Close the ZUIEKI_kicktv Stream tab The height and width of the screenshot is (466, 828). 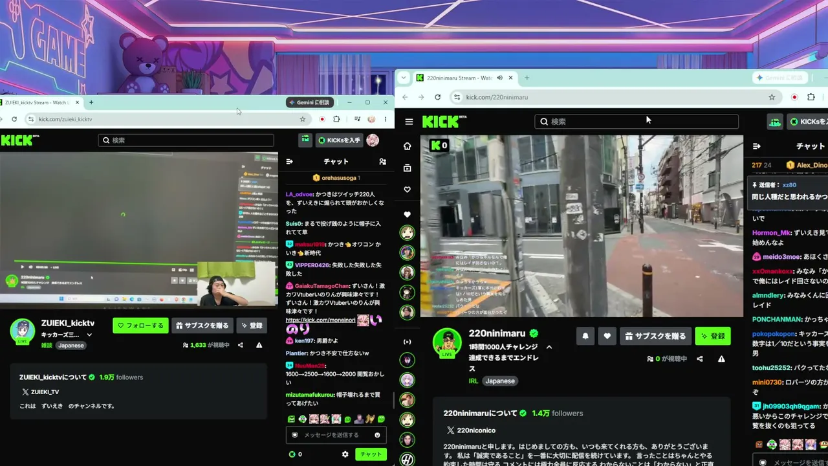coord(78,102)
